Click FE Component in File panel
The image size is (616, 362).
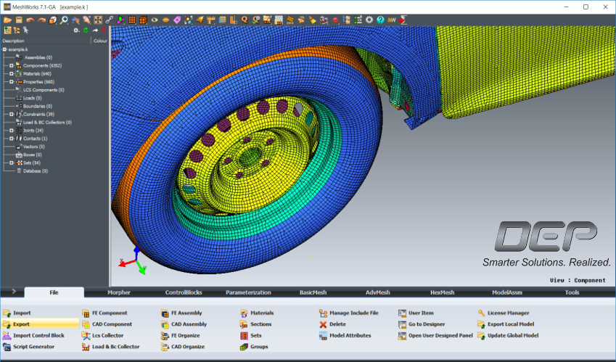point(104,313)
